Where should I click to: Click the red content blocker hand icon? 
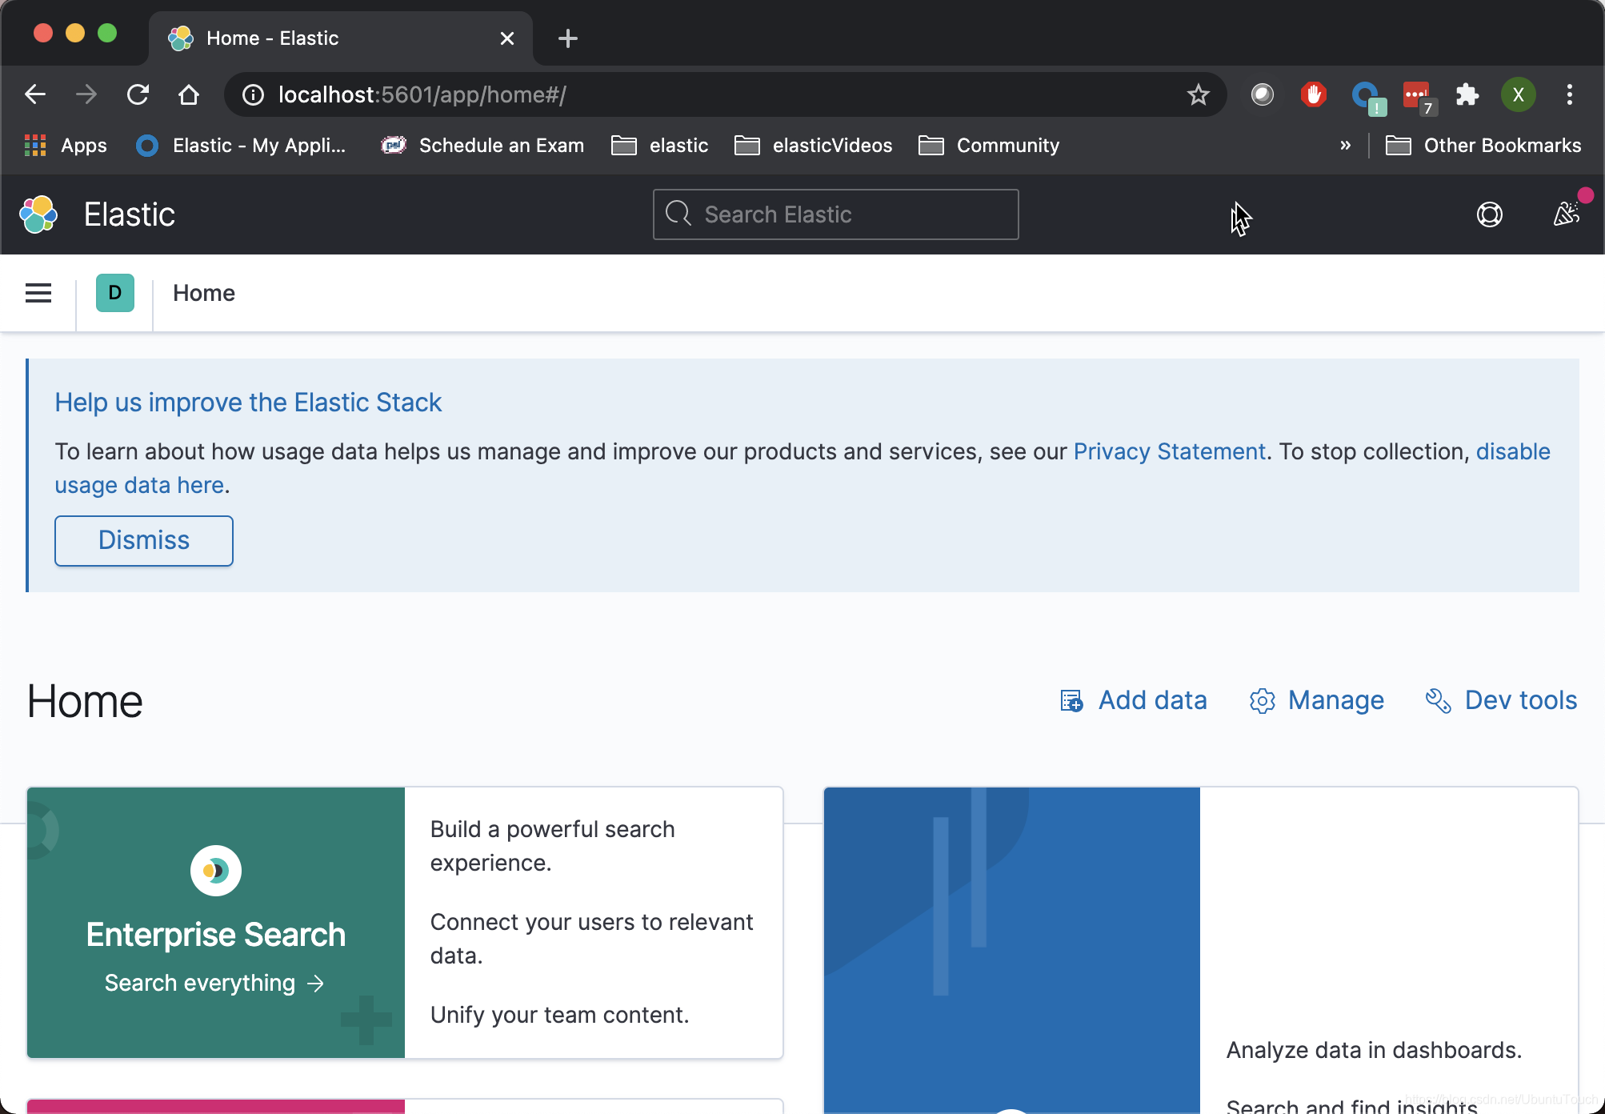click(x=1312, y=94)
